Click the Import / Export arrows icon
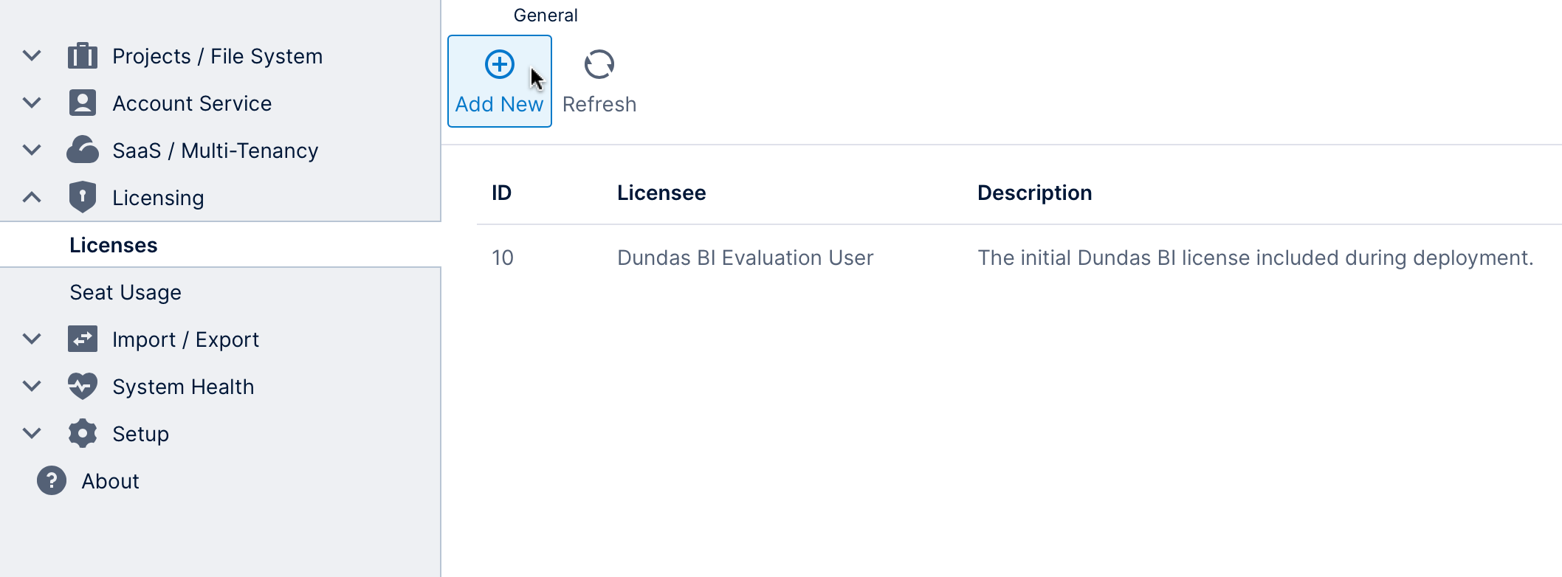Screen dimensions: 1562x577 tap(83, 339)
